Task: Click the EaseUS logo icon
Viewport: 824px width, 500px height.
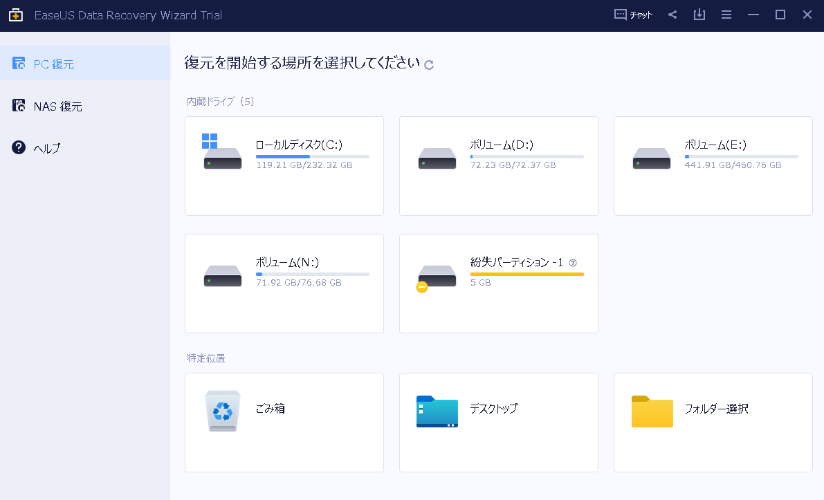Action: [15, 14]
